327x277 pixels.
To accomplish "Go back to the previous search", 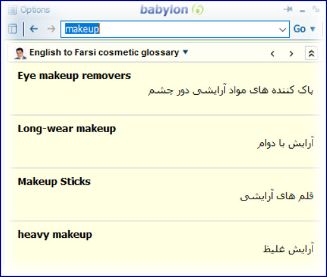I will (x=34, y=28).
